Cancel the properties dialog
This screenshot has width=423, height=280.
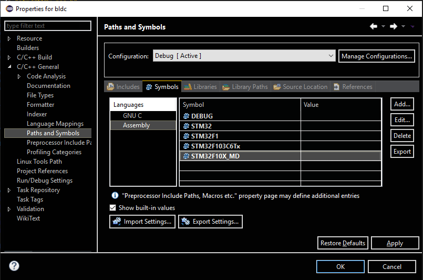click(x=391, y=267)
